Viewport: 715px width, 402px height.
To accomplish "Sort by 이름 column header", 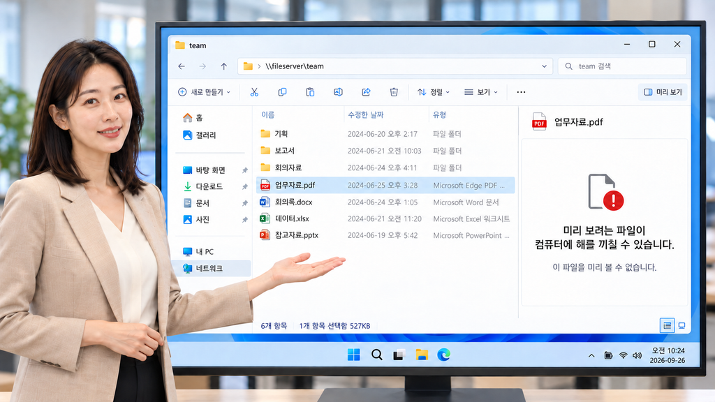I will click(267, 115).
